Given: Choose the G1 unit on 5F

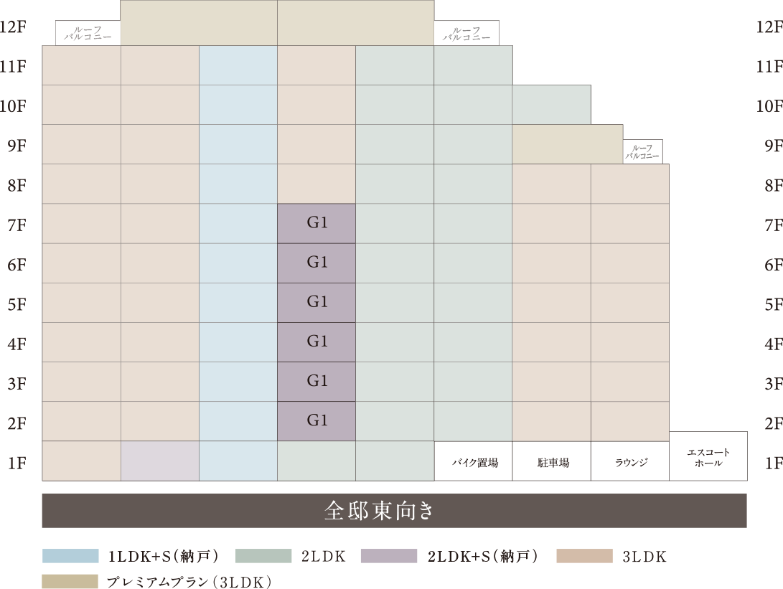Looking at the screenshot, I should point(317,303).
